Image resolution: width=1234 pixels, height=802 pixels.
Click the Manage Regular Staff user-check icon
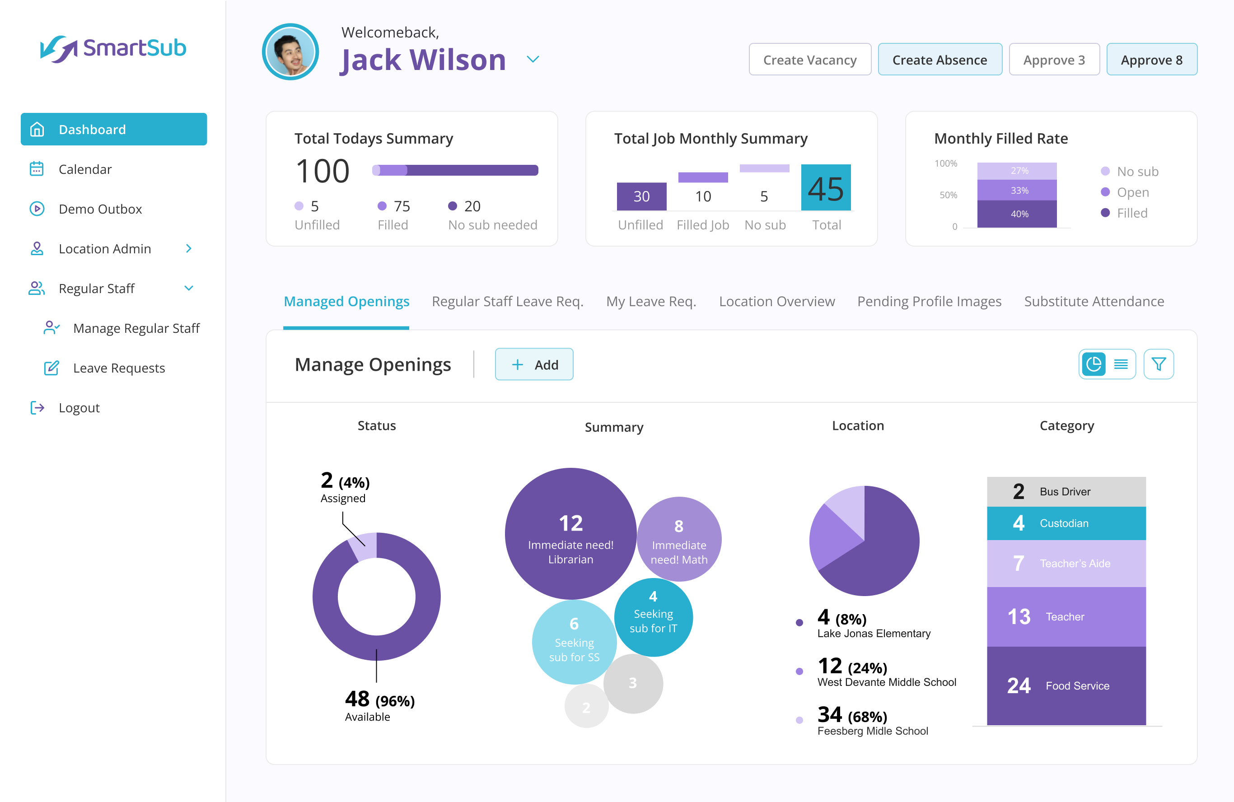[x=51, y=328]
